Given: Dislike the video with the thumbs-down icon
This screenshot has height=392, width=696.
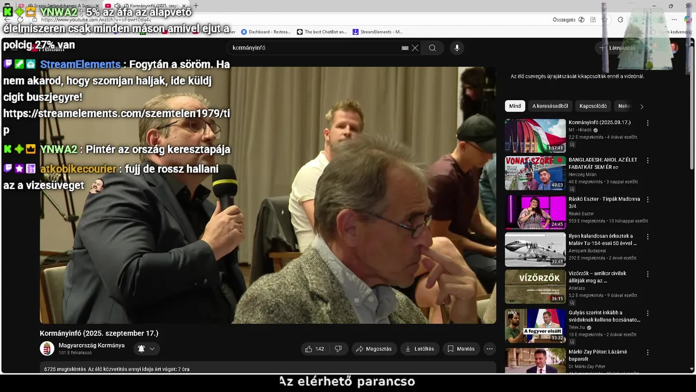Looking at the screenshot, I should click(338, 349).
